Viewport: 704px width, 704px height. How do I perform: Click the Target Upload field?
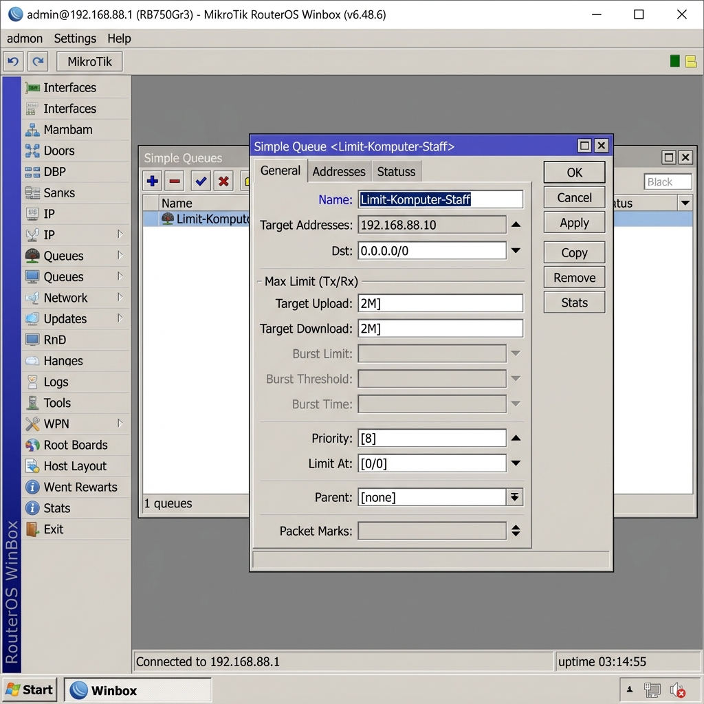[441, 303]
